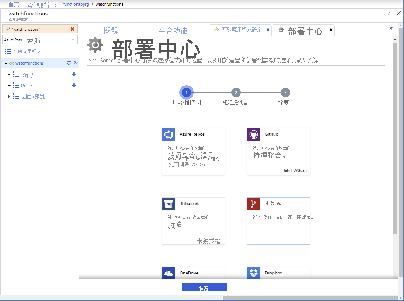Click the scroll-left arrow at bottom
This screenshot has width=404, height=301.
(x=3, y=298)
